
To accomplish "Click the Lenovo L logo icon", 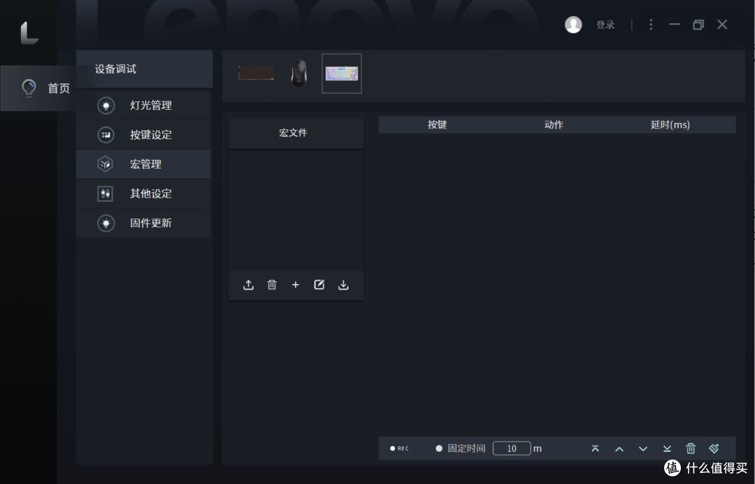I will 29,33.
